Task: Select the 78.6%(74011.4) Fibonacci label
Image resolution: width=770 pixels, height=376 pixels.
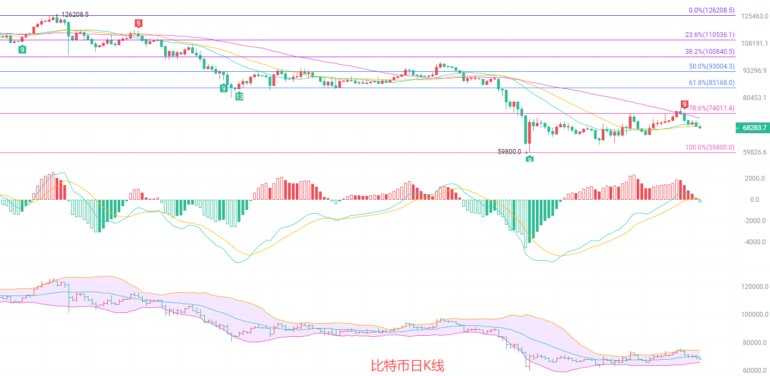Action: [x=711, y=108]
